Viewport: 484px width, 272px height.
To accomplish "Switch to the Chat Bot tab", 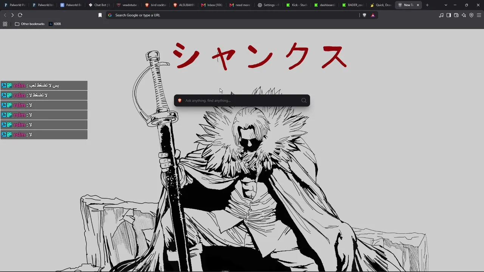I will [99, 5].
